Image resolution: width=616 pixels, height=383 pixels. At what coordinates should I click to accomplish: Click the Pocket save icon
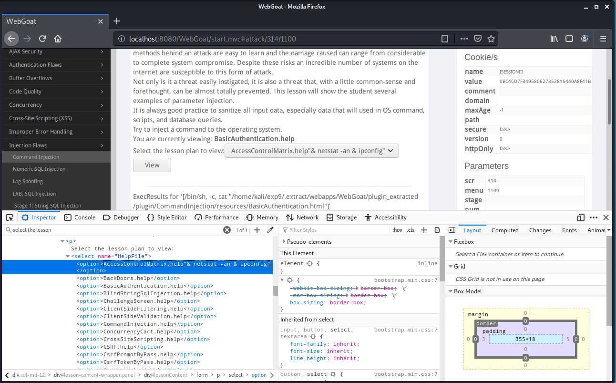[x=477, y=39]
